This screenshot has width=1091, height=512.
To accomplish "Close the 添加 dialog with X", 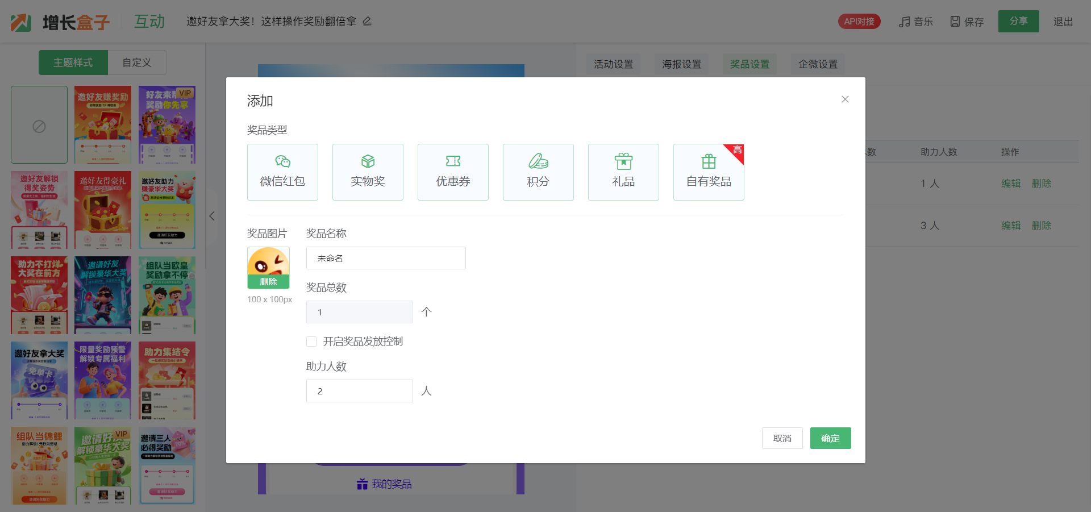I will (x=845, y=99).
